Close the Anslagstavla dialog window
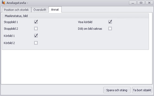This screenshot has height=96, width=154. click(149, 3)
